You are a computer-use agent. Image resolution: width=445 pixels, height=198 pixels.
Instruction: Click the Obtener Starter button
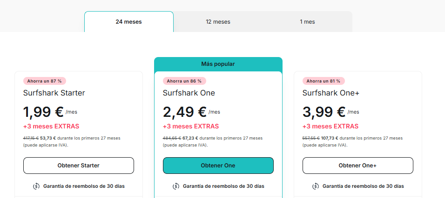pos(78,166)
